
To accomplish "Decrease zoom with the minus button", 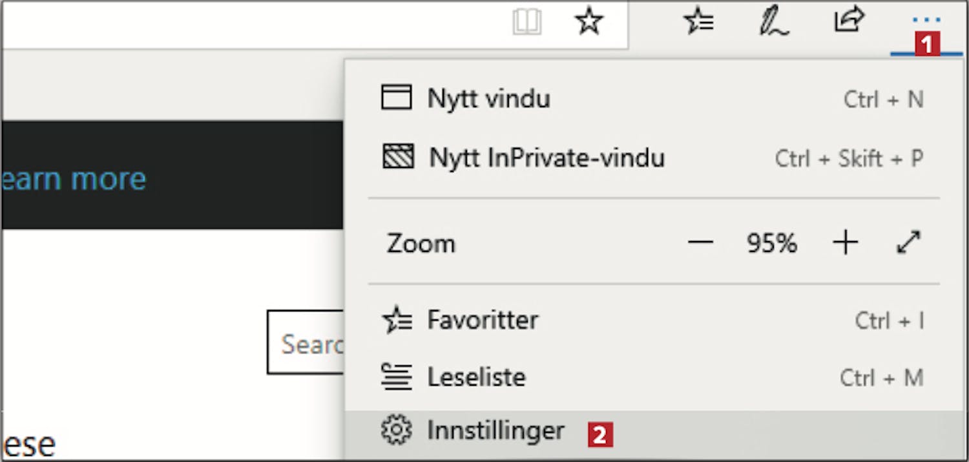I will pos(700,243).
